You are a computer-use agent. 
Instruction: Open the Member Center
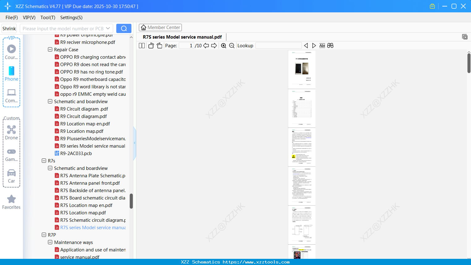[160, 27]
